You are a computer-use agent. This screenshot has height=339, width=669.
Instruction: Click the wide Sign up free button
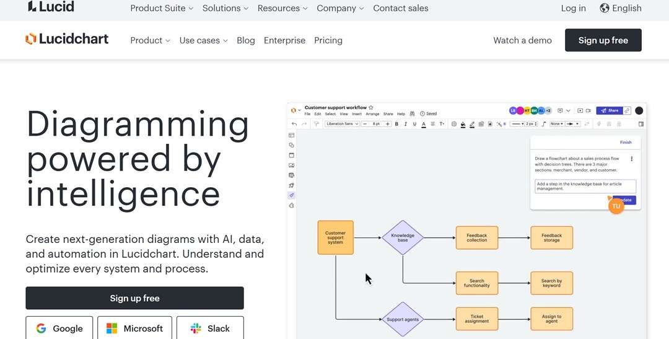pyautogui.click(x=135, y=298)
